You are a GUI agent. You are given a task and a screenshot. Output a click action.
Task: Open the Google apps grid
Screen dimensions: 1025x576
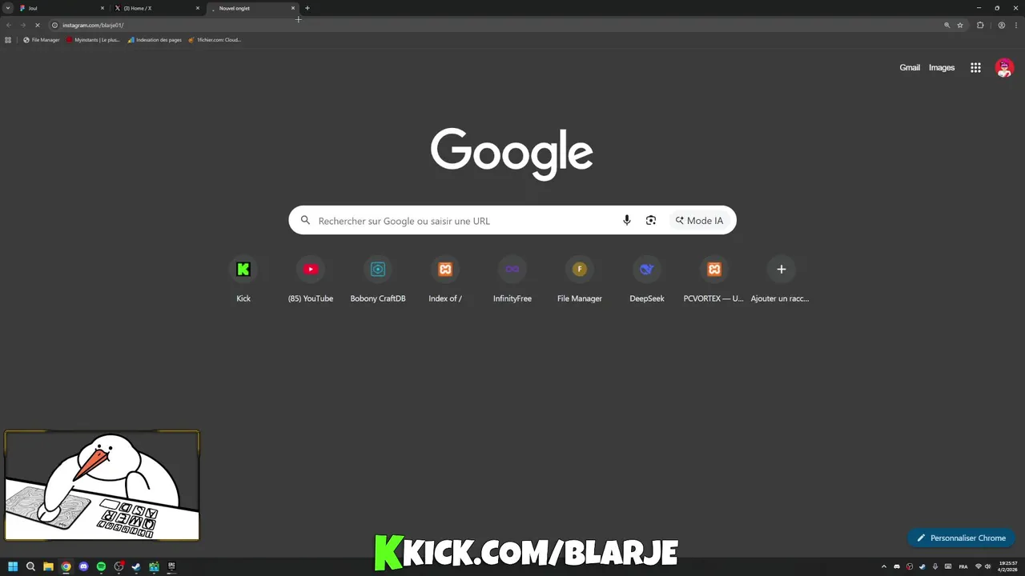(975, 68)
